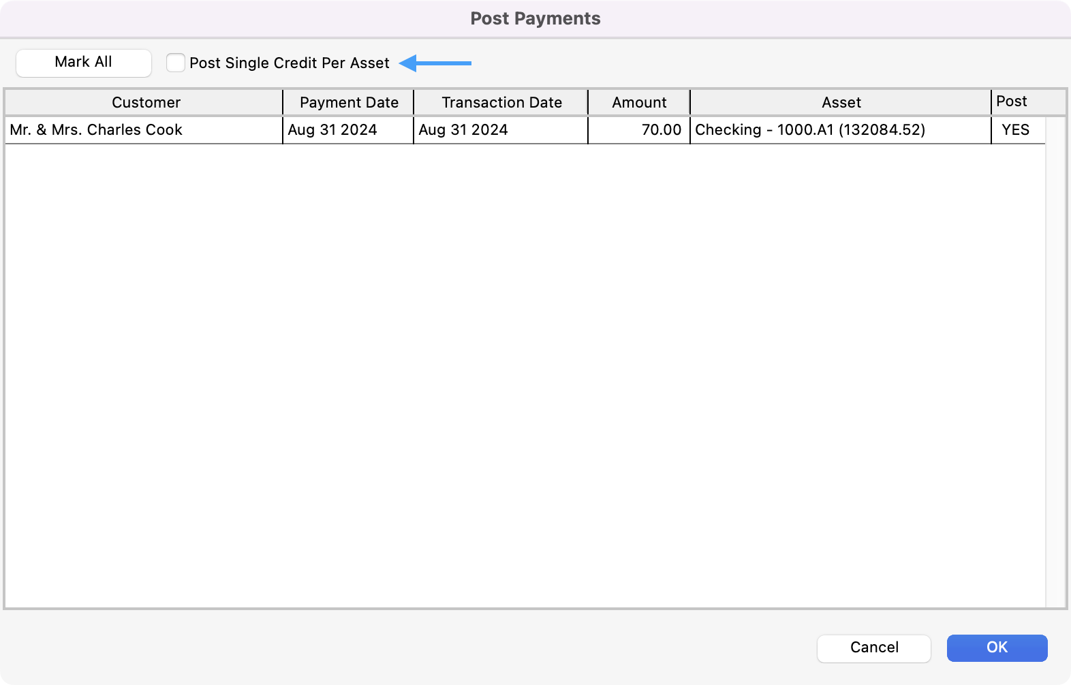Sort by the Customer column header
The image size is (1071, 685).
[x=146, y=102]
